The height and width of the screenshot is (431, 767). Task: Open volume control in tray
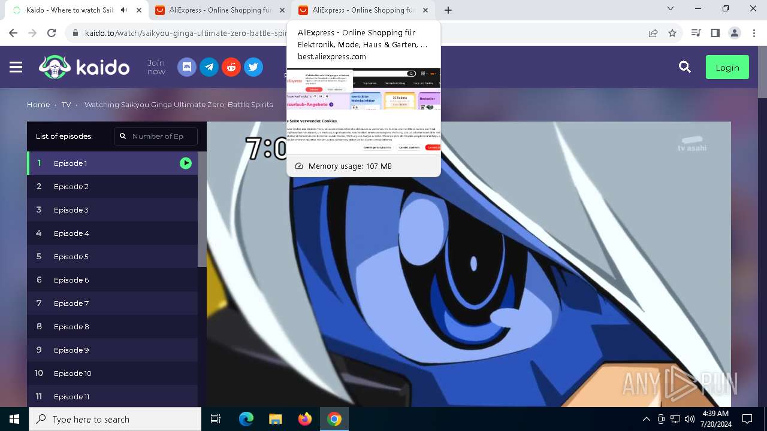690,419
